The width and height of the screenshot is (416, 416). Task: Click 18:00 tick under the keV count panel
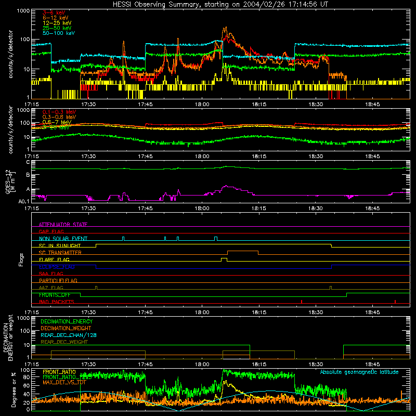pyautogui.click(x=202, y=105)
